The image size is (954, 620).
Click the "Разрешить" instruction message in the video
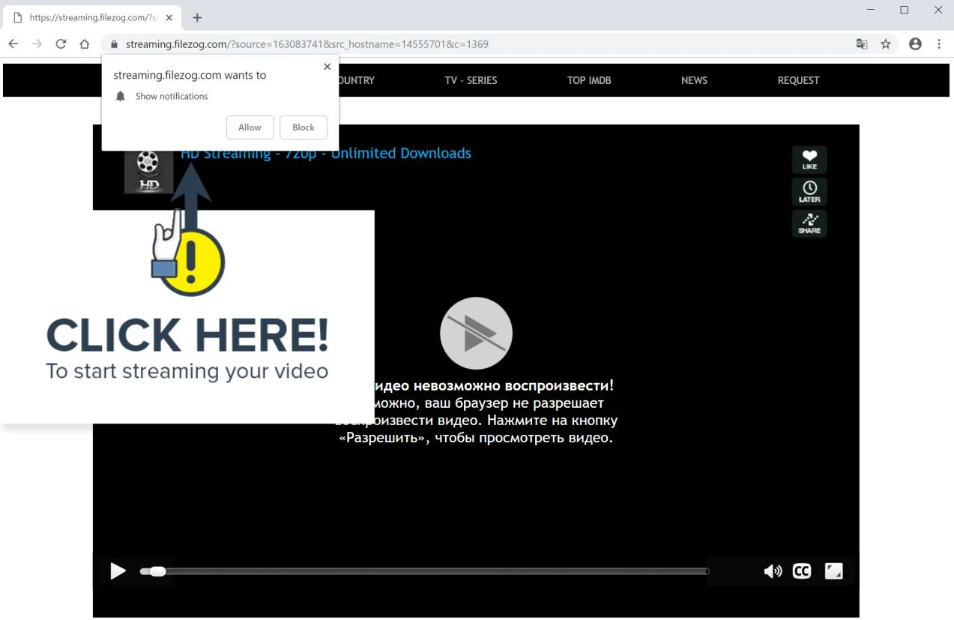pos(476,412)
